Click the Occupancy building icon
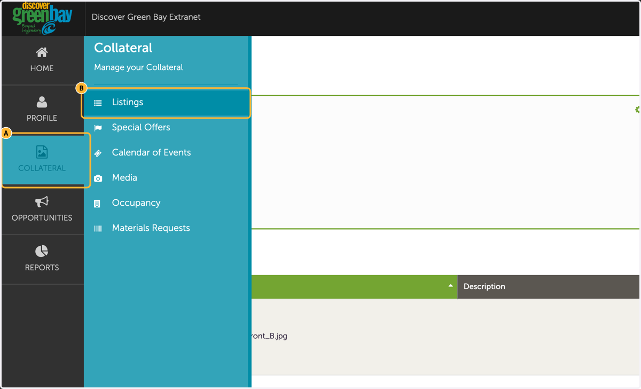The width and height of the screenshot is (641, 389). tap(97, 203)
